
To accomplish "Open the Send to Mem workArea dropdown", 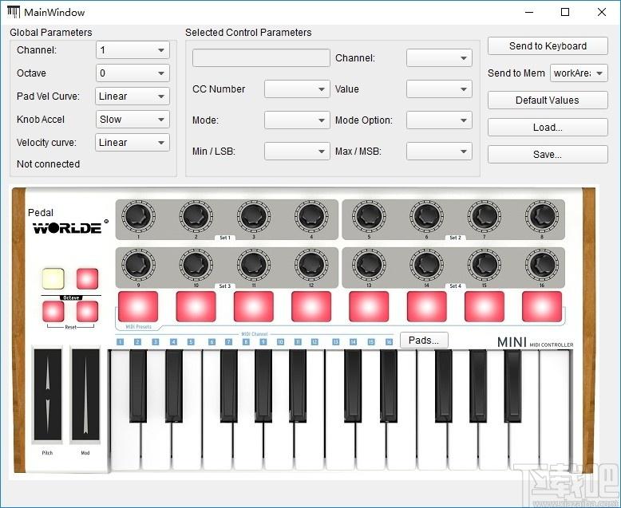I will [579, 73].
